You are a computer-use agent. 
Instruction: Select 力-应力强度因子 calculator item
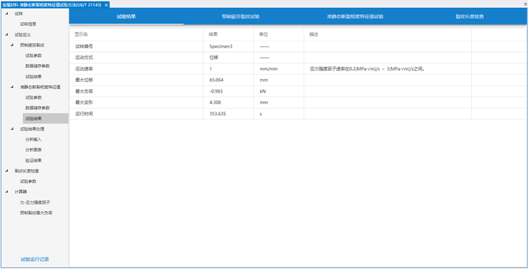35,202
